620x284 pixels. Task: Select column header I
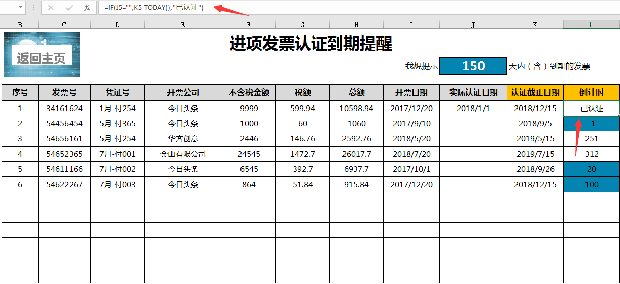click(x=411, y=24)
